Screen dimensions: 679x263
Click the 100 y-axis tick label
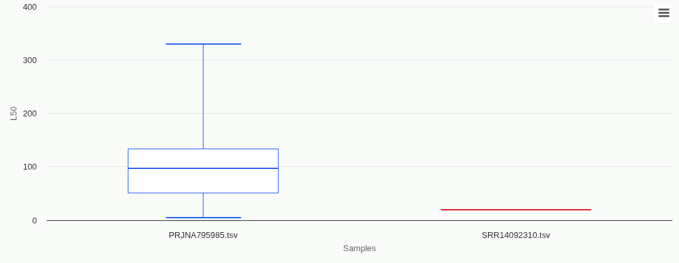[30, 167]
